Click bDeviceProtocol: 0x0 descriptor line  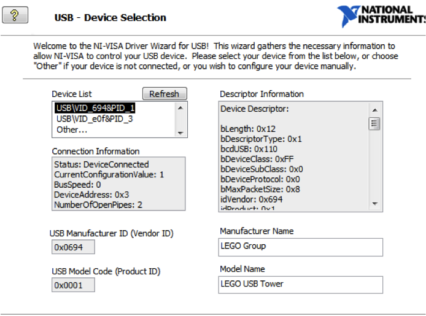[x=260, y=179]
